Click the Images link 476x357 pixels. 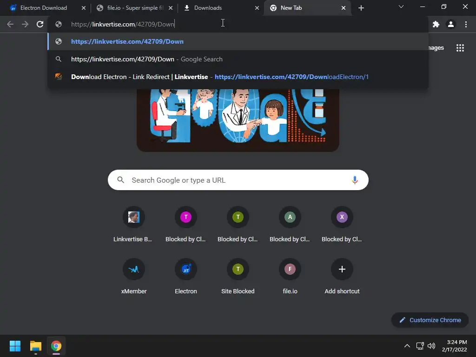point(436,48)
